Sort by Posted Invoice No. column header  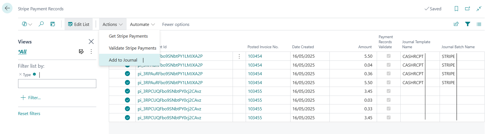pos(263,47)
